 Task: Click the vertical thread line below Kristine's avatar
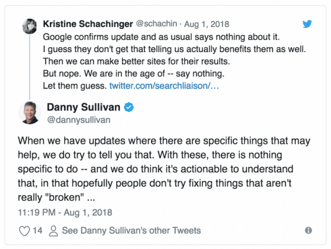(x=28, y=67)
